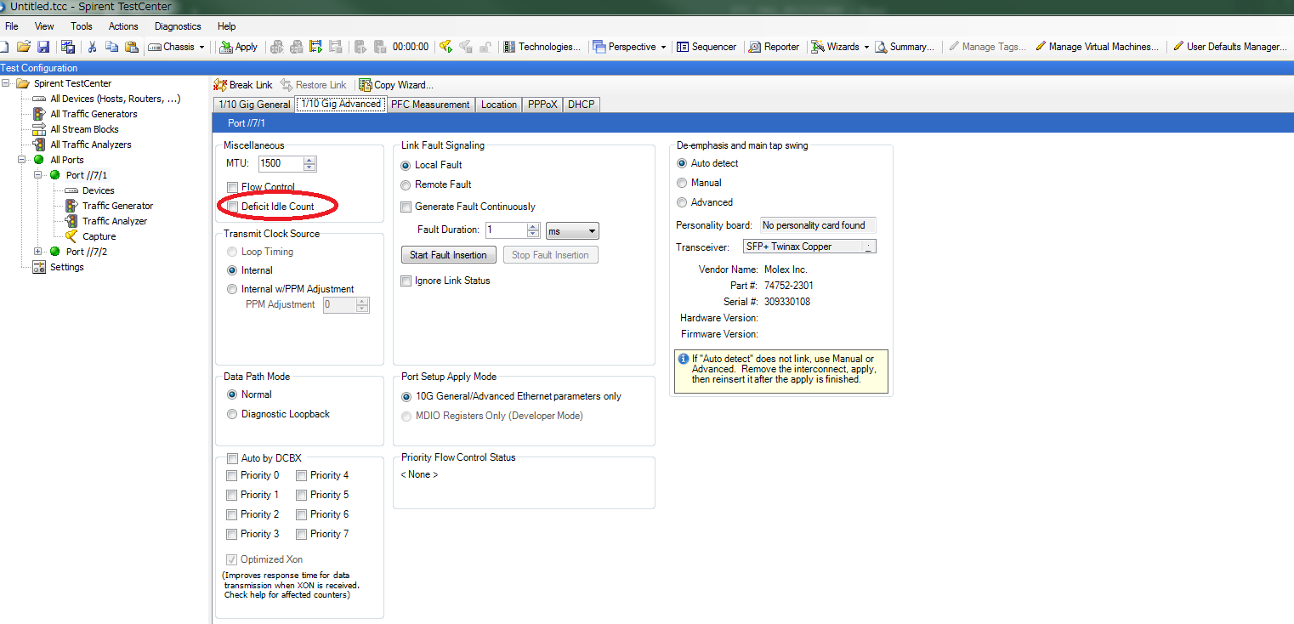Viewport: 1294px width, 624px height.
Task: Click the info icon in the yellow note
Action: point(683,359)
